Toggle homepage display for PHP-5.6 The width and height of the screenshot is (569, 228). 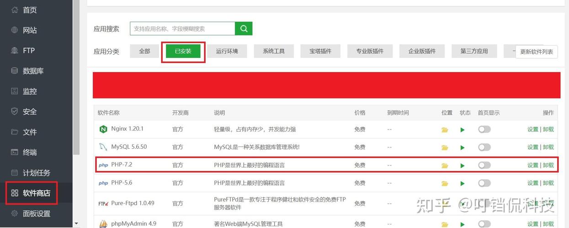(484, 183)
